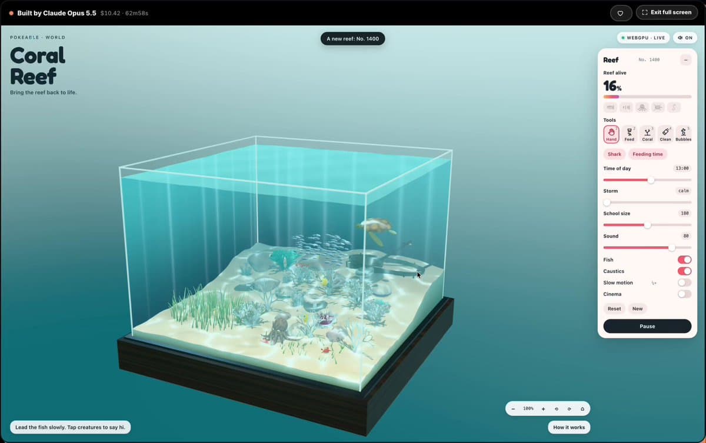The height and width of the screenshot is (443, 706).
Task: Turn on Cinema mode
Action: tap(684, 294)
